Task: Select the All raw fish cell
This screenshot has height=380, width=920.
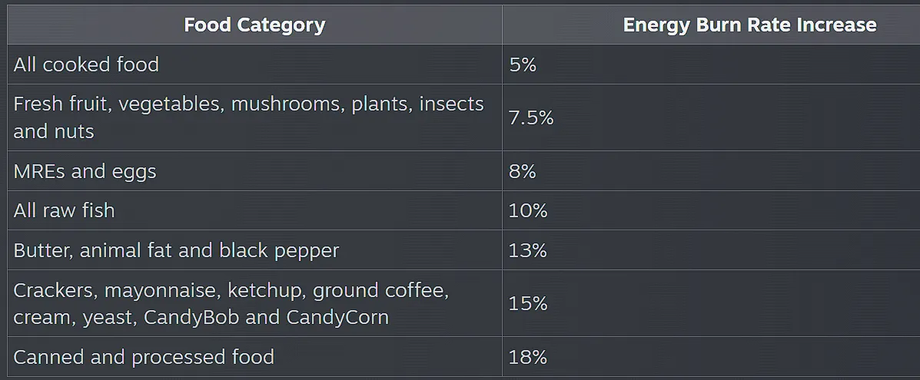Action: [x=254, y=210]
